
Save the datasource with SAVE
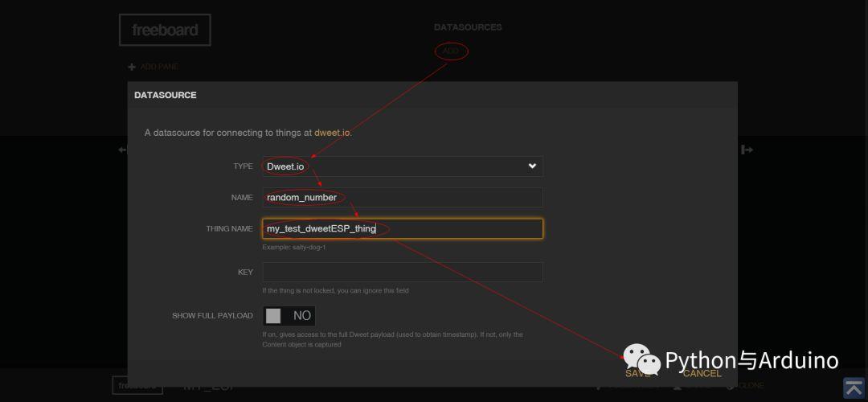[637, 373]
